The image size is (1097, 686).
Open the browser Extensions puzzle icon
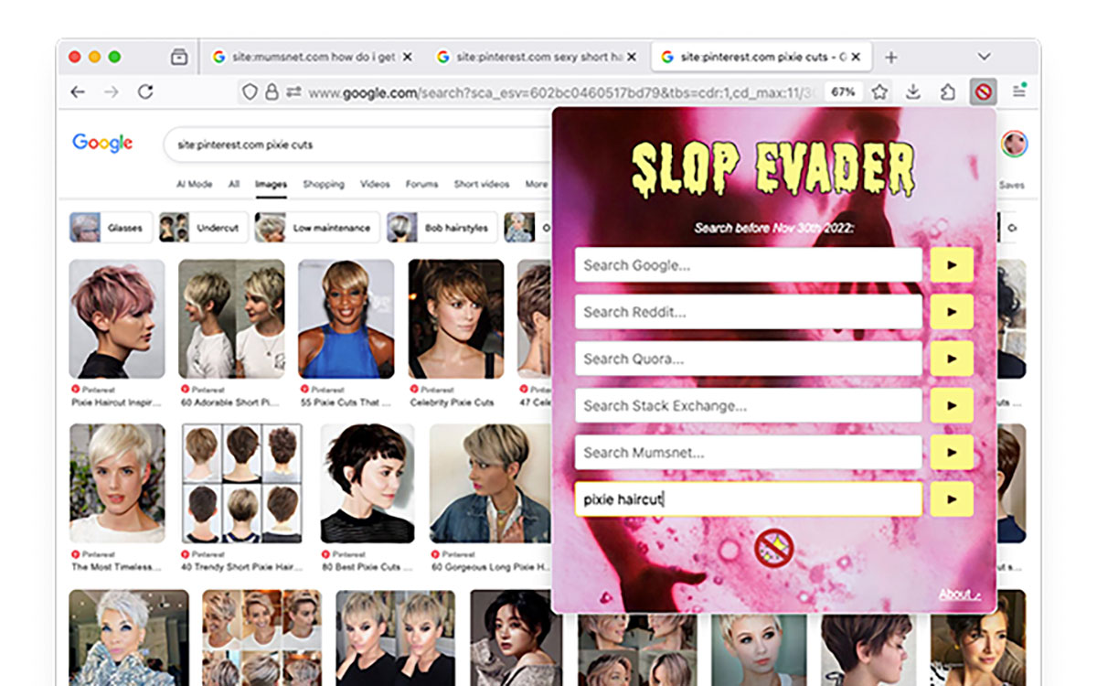coord(950,91)
